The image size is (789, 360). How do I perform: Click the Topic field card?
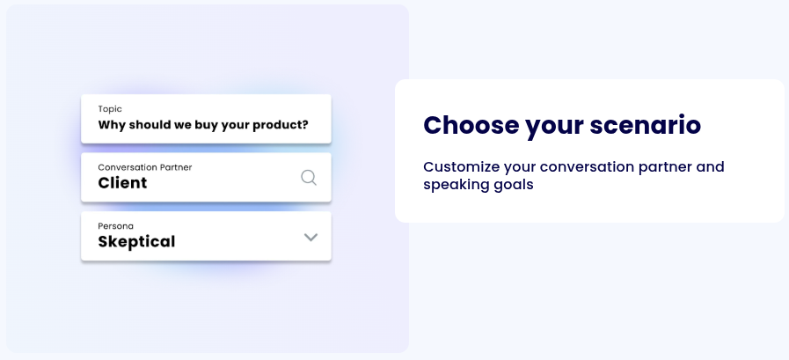[206, 118]
